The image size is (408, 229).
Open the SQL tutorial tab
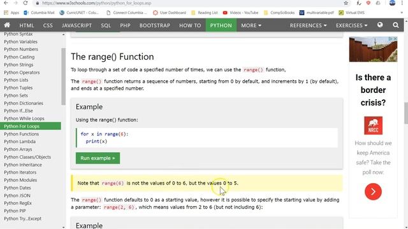106,25
